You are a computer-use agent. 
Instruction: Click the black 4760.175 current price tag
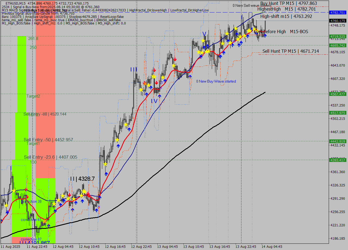click(337, 21)
